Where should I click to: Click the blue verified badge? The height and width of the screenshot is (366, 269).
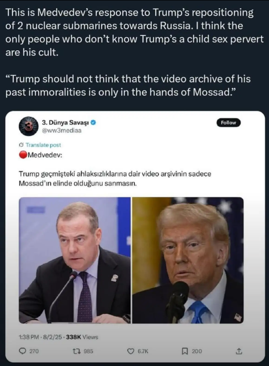click(93, 122)
